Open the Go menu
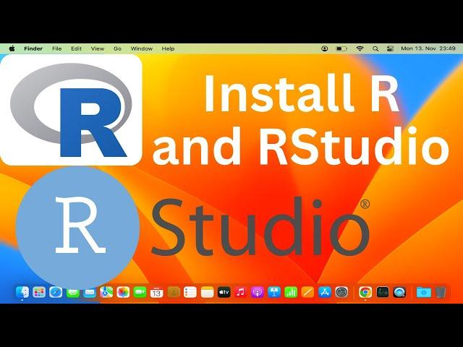The image size is (463, 347). (x=117, y=48)
